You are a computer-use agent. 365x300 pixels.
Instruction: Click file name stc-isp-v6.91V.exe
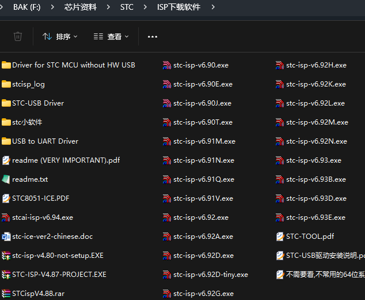click(203, 198)
